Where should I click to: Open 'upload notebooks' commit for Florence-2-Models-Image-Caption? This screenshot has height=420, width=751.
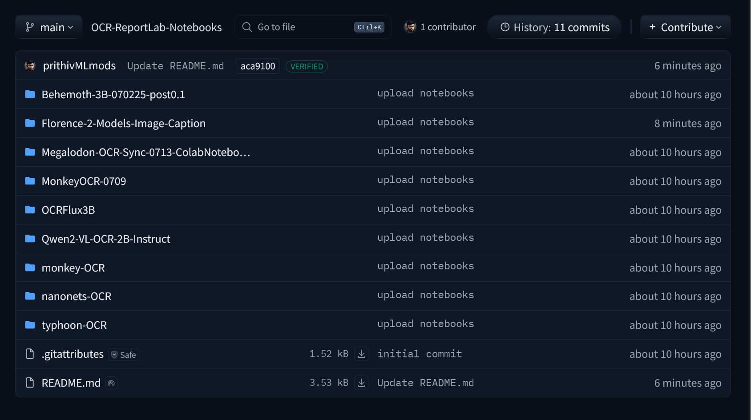click(426, 122)
